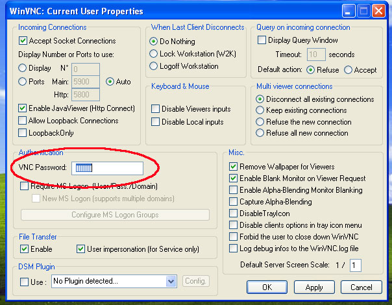This screenshot has height=305, width=392.
Task: Select Lock Workstation (W2K) option
Action: pos(153,53)
